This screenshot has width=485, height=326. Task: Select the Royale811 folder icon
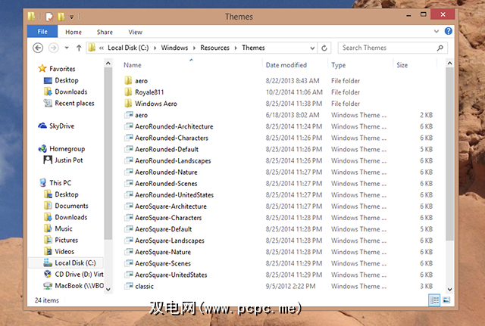[x=128, y=92]
